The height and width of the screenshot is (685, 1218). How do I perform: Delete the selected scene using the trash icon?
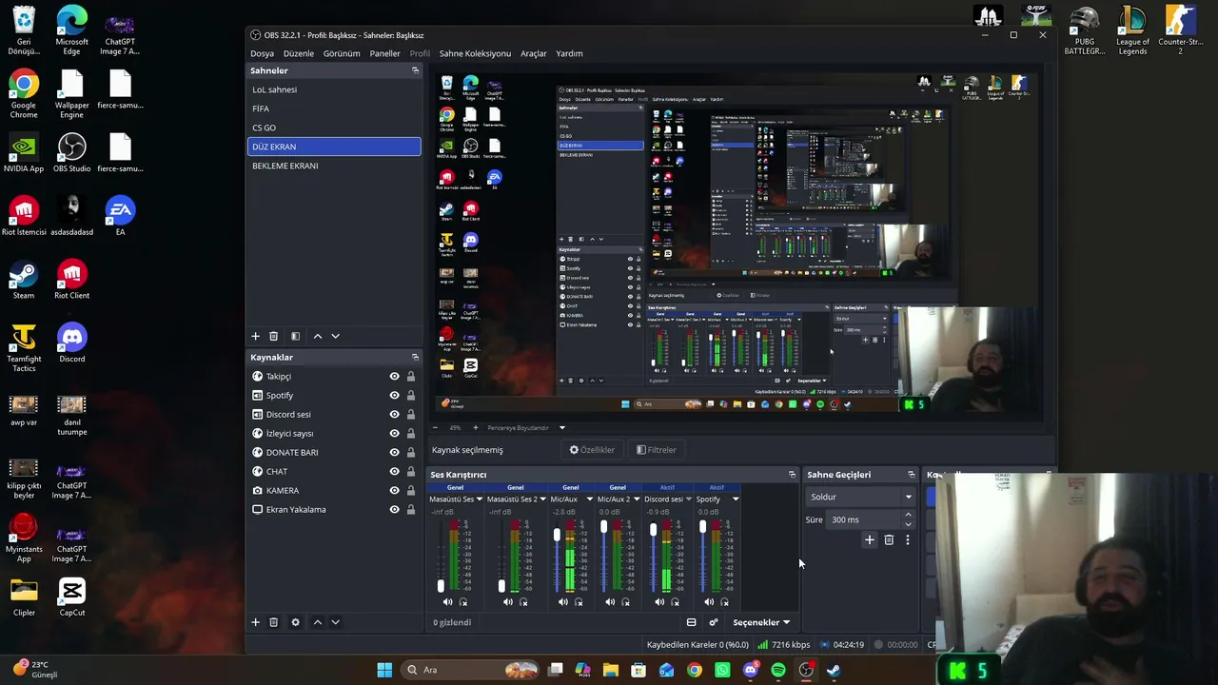point(273,336)
